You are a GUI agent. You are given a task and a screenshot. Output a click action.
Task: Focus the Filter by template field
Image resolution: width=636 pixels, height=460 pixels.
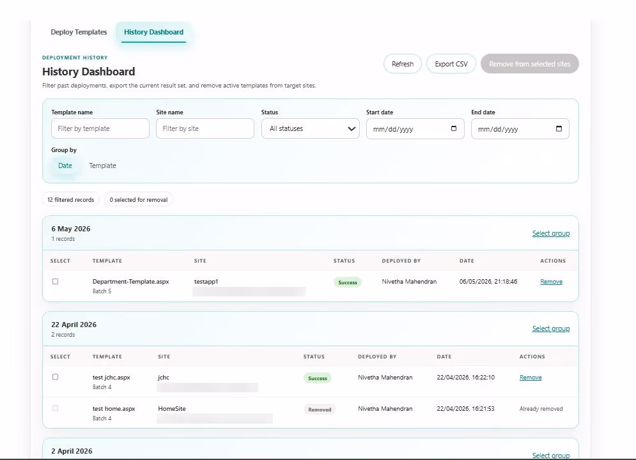100,128
